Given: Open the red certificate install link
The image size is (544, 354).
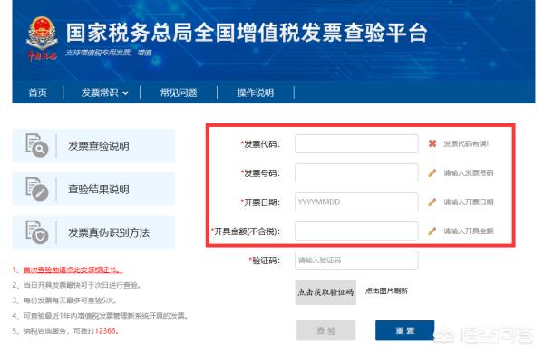Looking at the screenshot, I should [73, 270].
